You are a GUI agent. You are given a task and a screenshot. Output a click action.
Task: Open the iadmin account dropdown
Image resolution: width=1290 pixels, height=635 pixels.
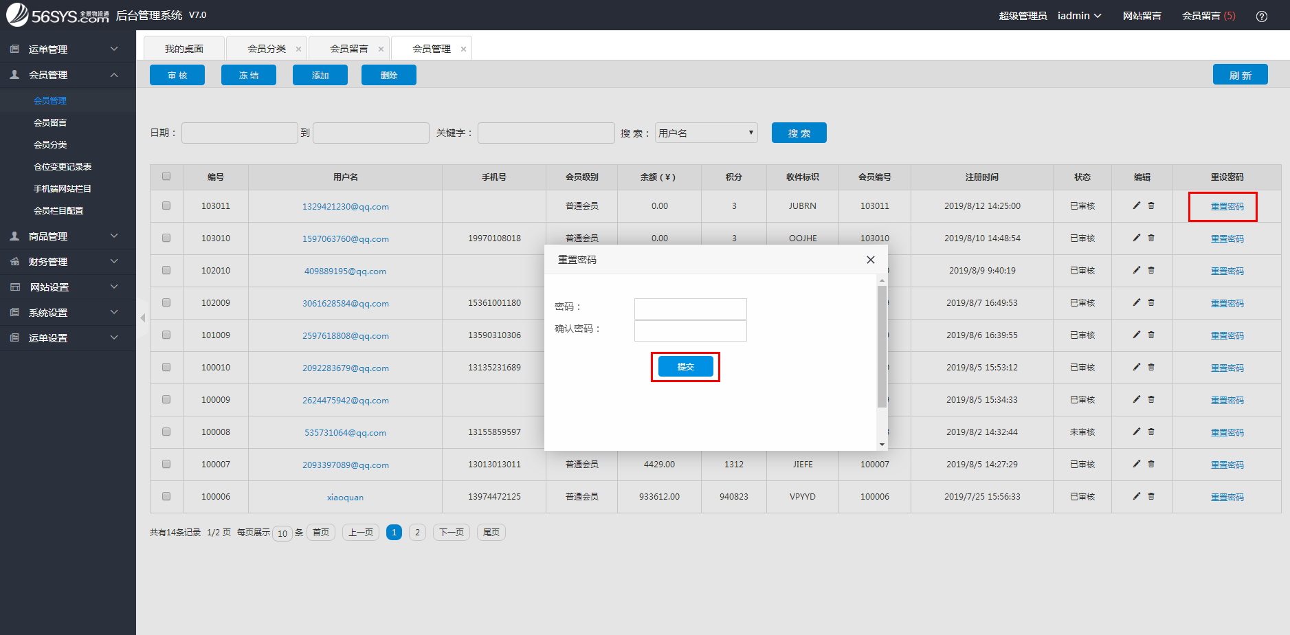[x=1078, y=15]
